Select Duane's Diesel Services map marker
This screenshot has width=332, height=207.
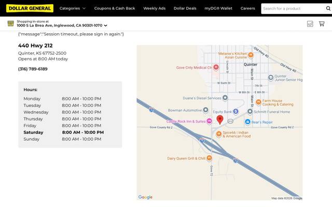tap(225, 98)
